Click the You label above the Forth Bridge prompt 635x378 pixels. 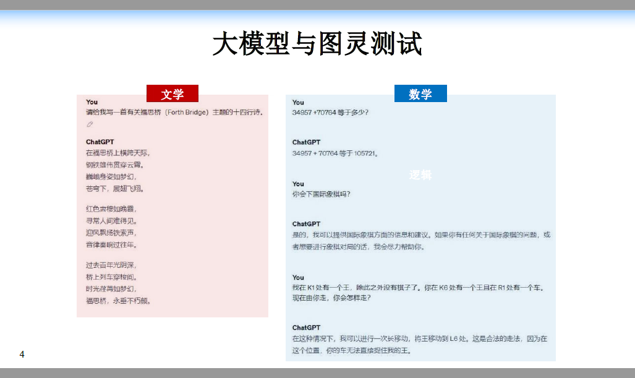coord(92,102)
